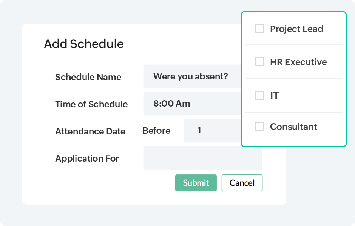Select the Consultant option text
Viewport: 355px width, 226px height.
click(293, 127)
